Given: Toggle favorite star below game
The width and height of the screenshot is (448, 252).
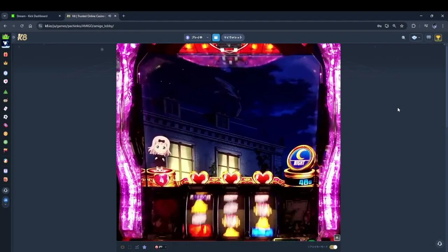Looking at the screenshot, I should point(144,247).
